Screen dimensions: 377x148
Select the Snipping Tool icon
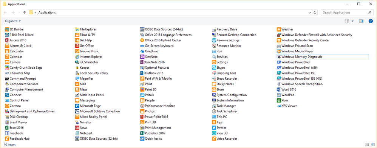click(x=214, y=73)
